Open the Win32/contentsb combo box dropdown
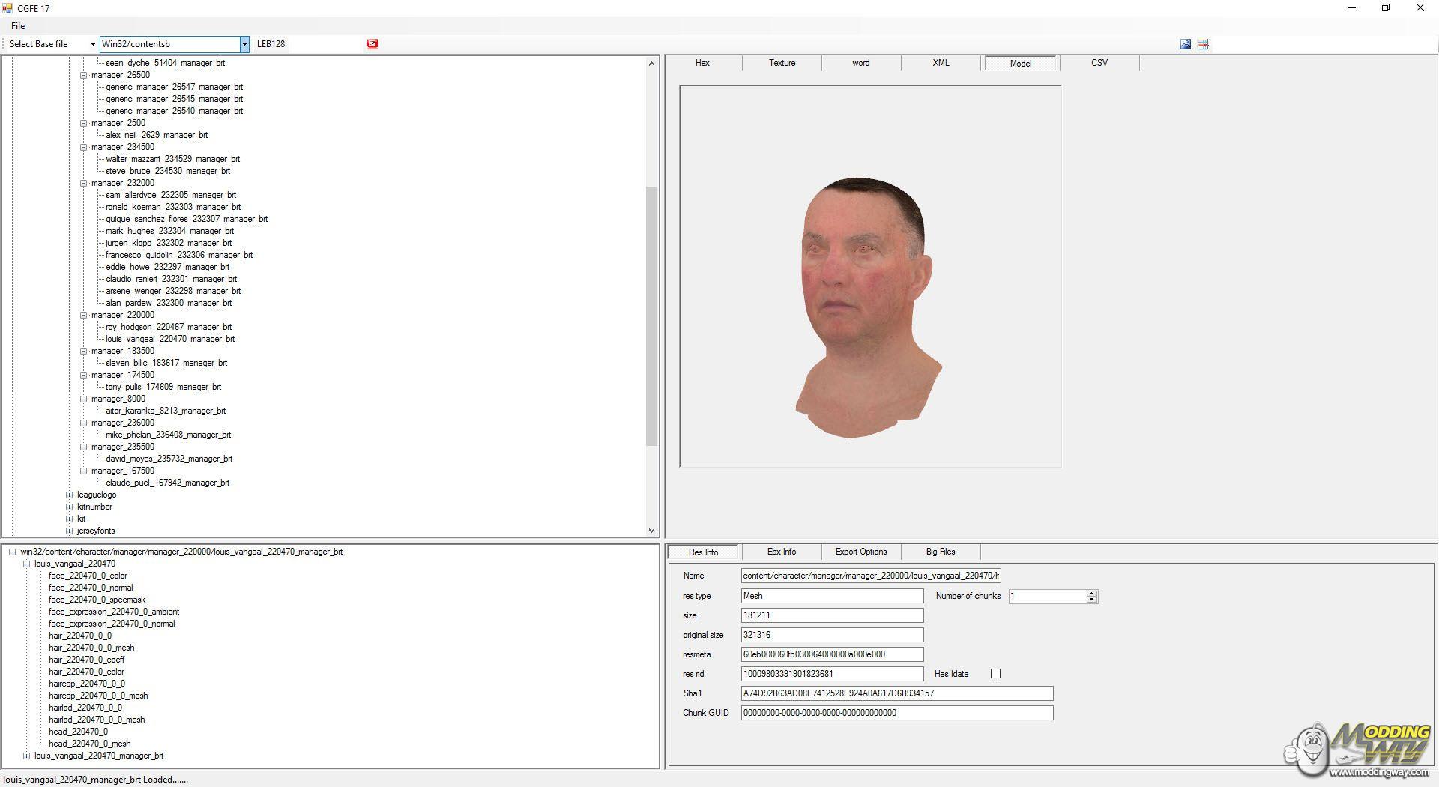This screenshot has height=787, width=1439. 244,44
